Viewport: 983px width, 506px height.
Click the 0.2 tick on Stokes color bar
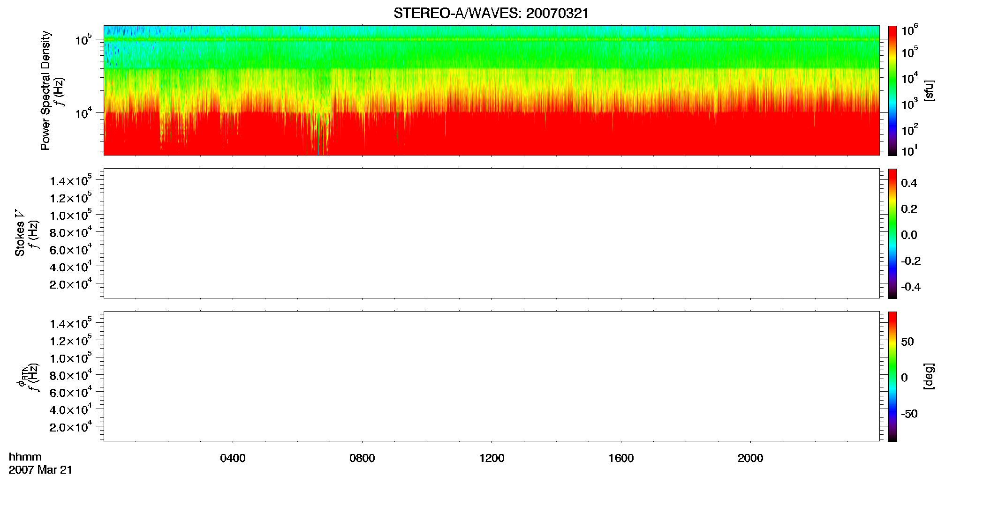pos(909,209)
